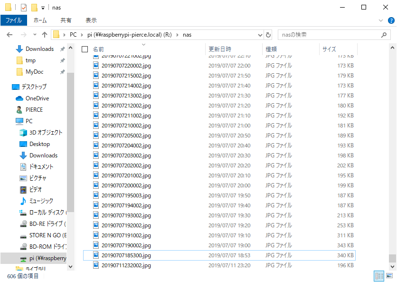Open the quick access toolbar customize dropdown
This screenshot has height=282, width=397.
(43, 8)
